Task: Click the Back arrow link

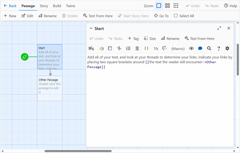Action: 10,6
